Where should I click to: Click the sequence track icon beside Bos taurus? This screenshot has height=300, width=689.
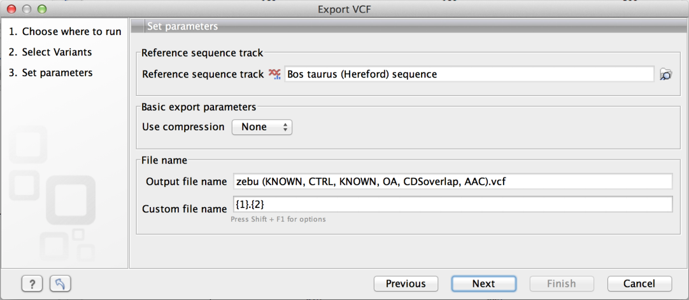[274, 74]
